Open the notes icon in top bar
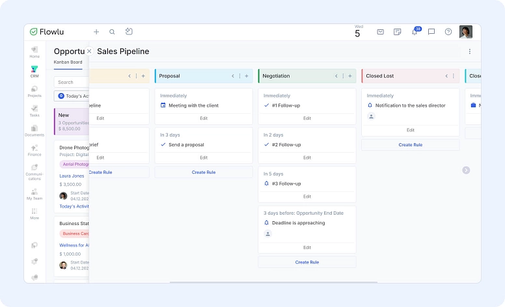This screenshot has width=505, height=307. click(x=397, y=31)
